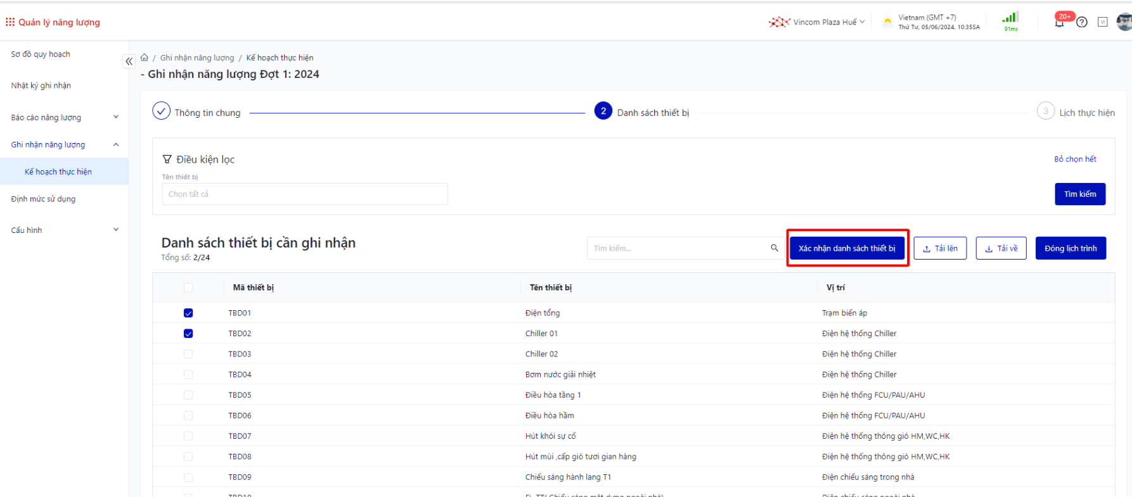Click the user avatar picture
The height and width of the screenshot is (497, 1132).
click(x=1124, y=22)
